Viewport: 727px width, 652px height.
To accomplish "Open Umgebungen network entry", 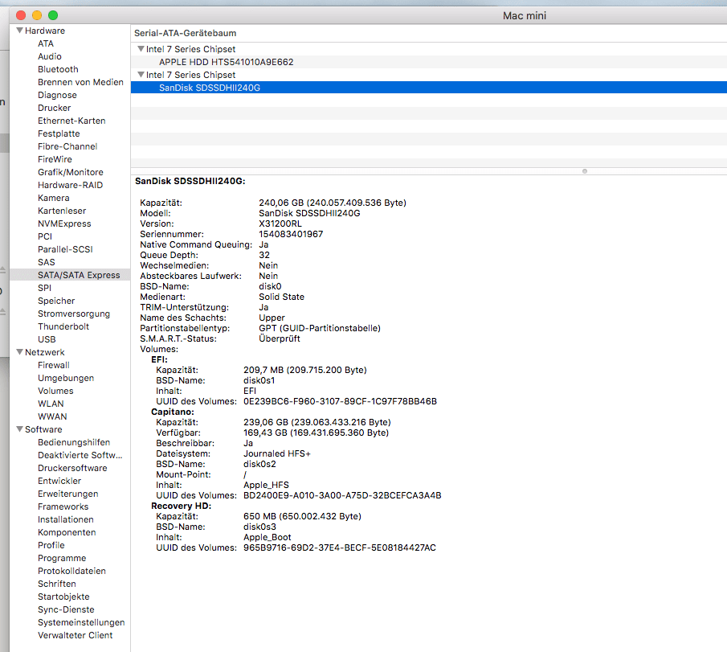I will pyautogui.click(x=66, y=378).
